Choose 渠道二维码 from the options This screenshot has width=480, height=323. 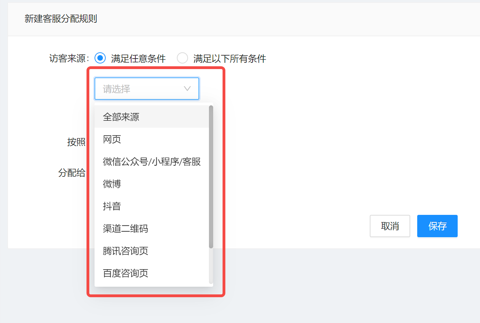[125, 228]
